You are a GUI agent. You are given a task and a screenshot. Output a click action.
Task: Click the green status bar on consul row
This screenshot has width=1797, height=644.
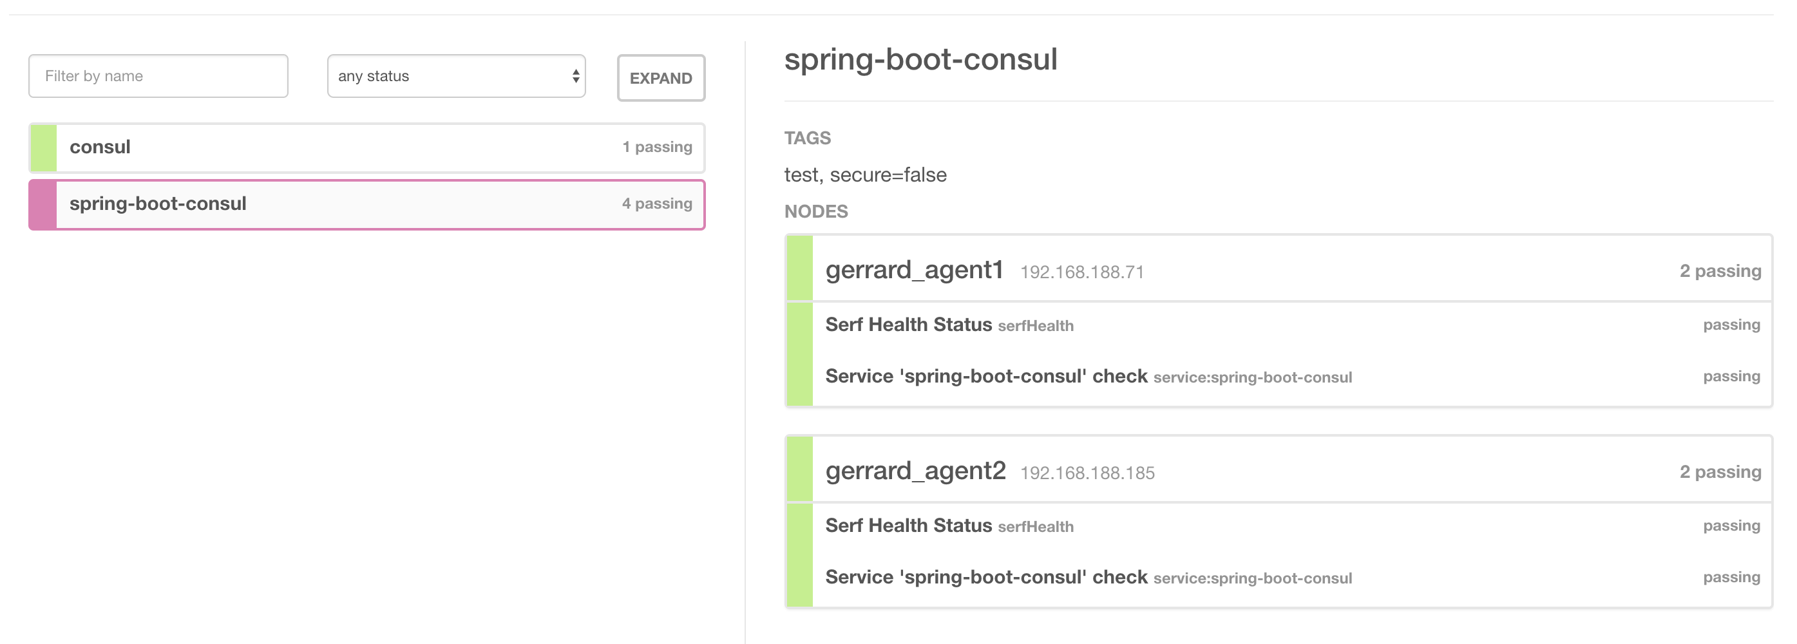pyautogui.click(x=44, y=148)
